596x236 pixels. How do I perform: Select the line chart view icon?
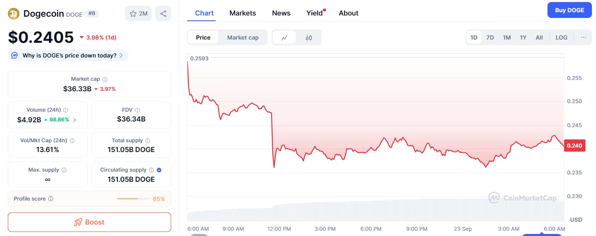(285, 37)
